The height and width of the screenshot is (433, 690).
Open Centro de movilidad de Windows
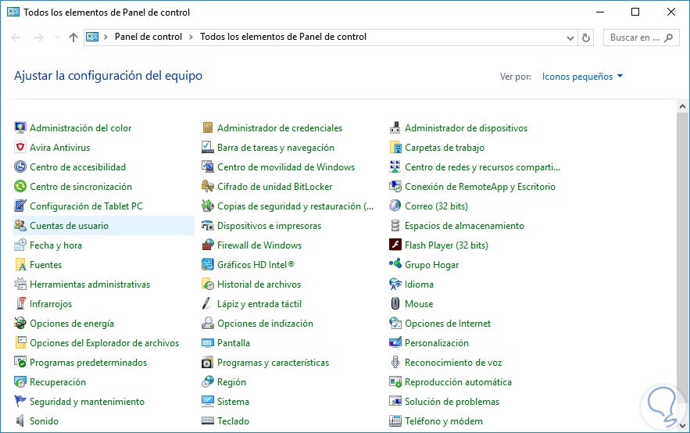[x=286, y=166]
